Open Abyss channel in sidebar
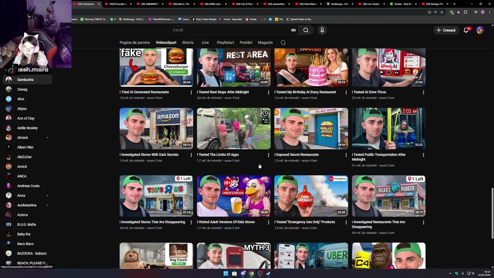 (27, 108)
